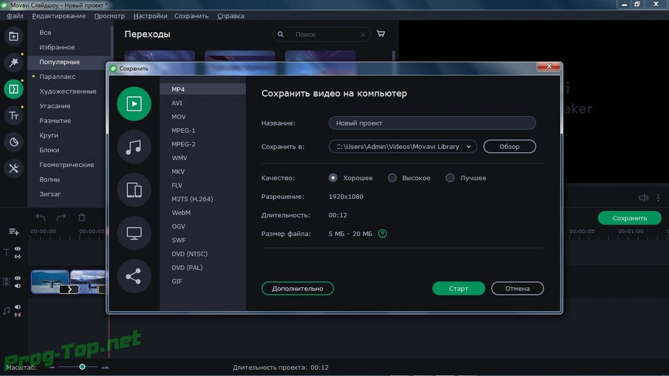Click the Undo arrow on the timeline
This screenshot has height=376, width=669.
coord(41,217)
